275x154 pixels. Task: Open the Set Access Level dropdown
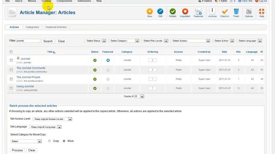click(x=52, y=119)
